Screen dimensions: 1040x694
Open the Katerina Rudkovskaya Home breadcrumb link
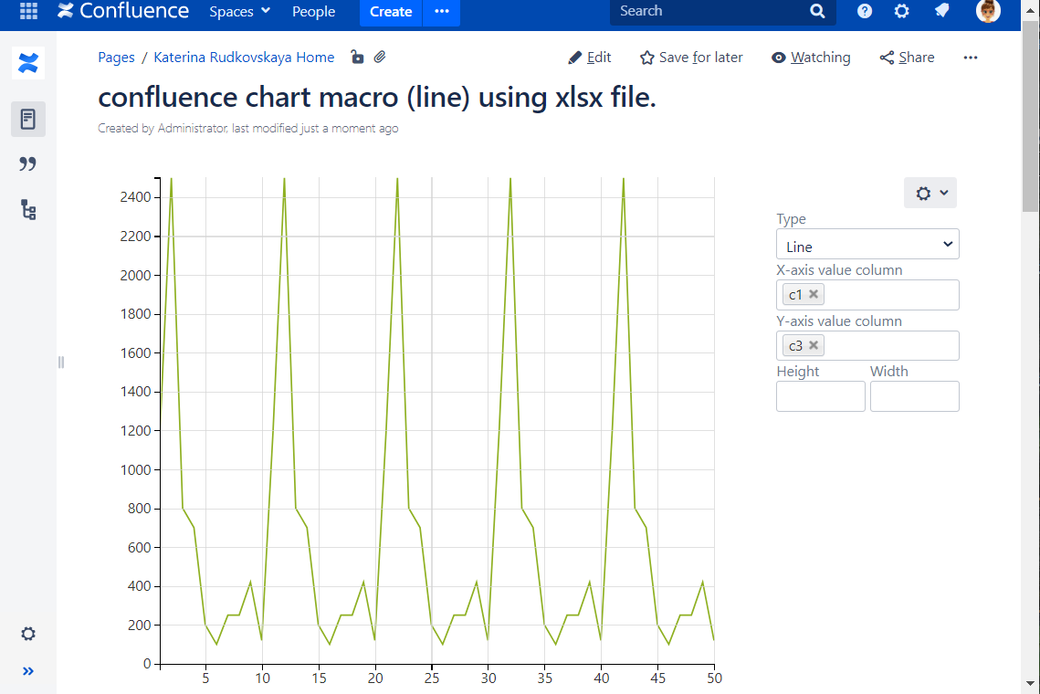243,57
